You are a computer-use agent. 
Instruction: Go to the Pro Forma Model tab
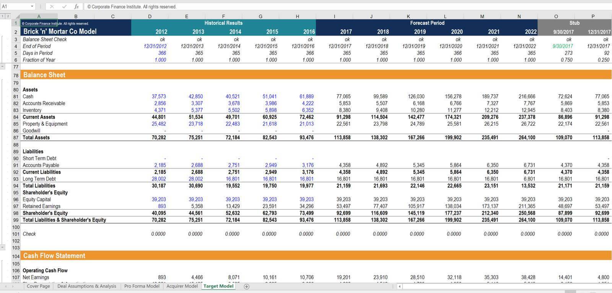pyautogui.click(x=142, y=286)
